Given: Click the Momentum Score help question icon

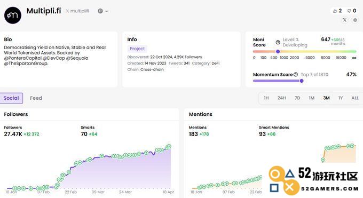Looking at the screenshot, I should 296,74.
